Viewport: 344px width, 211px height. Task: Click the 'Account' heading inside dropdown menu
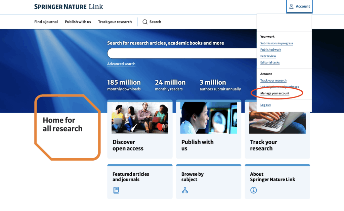pos(266,74)
